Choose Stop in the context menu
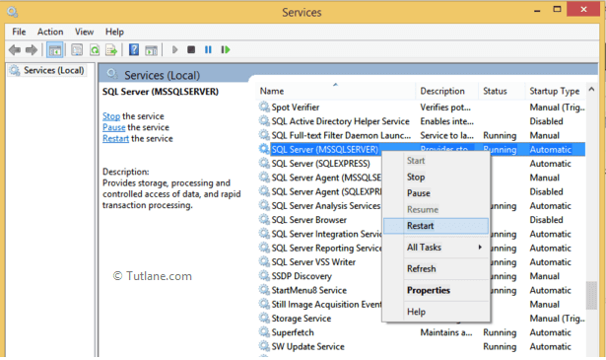The height and width of the screenshot is (360, 606). click(x=436, y=178)
